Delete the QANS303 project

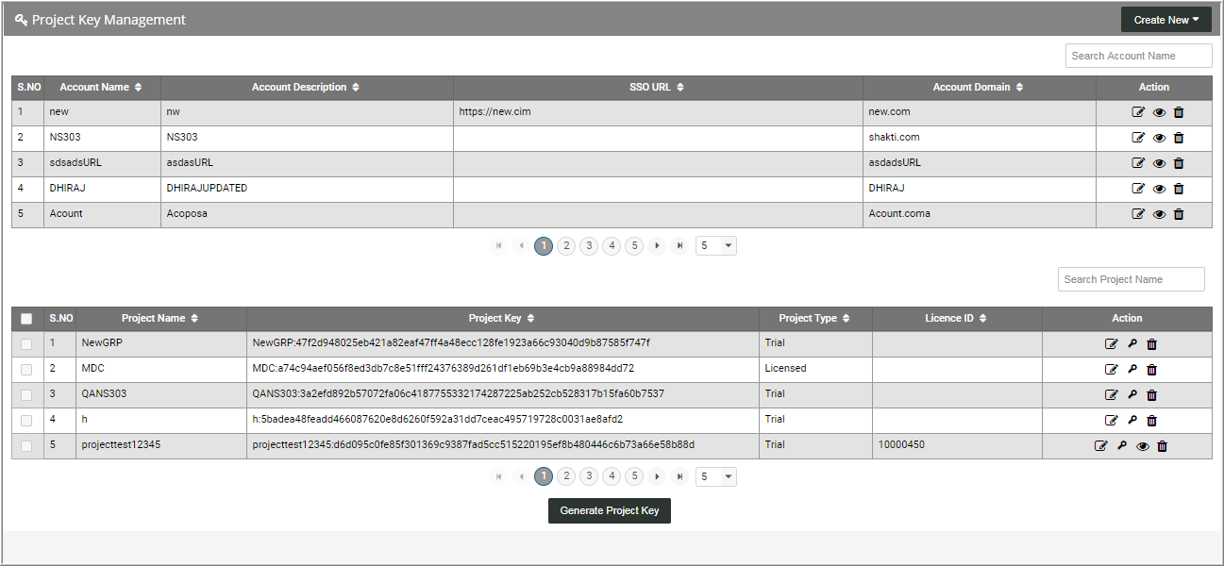click(1151, 394)
